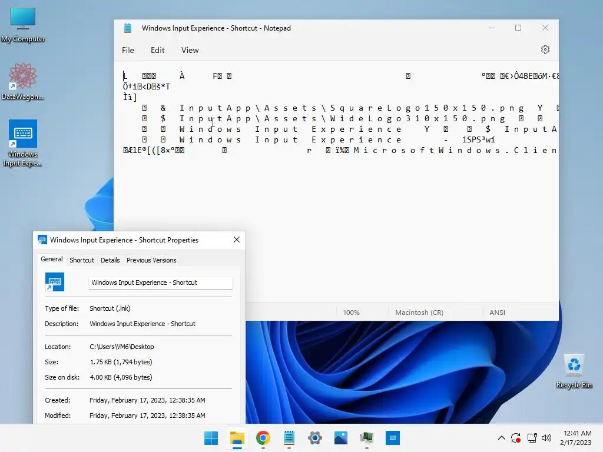Click location value C:\Users\VM6\Desktop
Screen dimensions: 603x452
tap(122, 347)
